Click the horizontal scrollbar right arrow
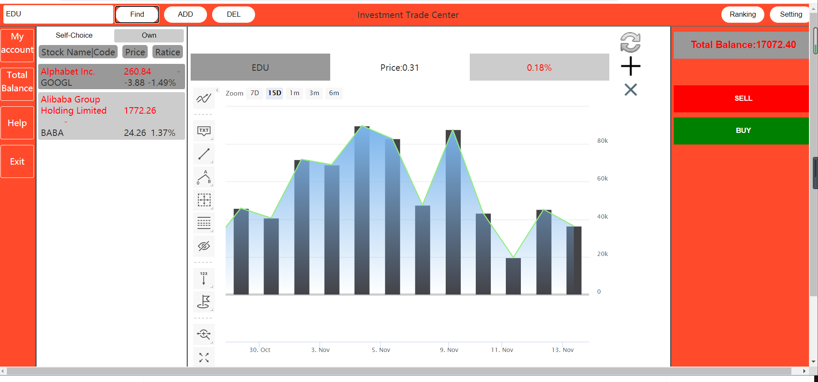Image resolution: width=818 pixels, height=382 pixels. click(804, 371)
